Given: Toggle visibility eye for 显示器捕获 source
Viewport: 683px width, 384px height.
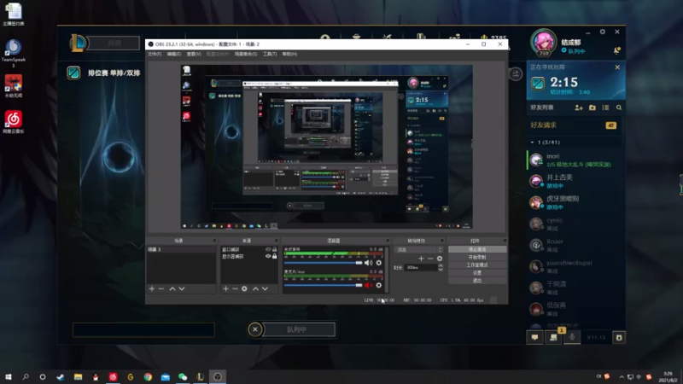Looking at the screenshot, I should coord(268,257).
